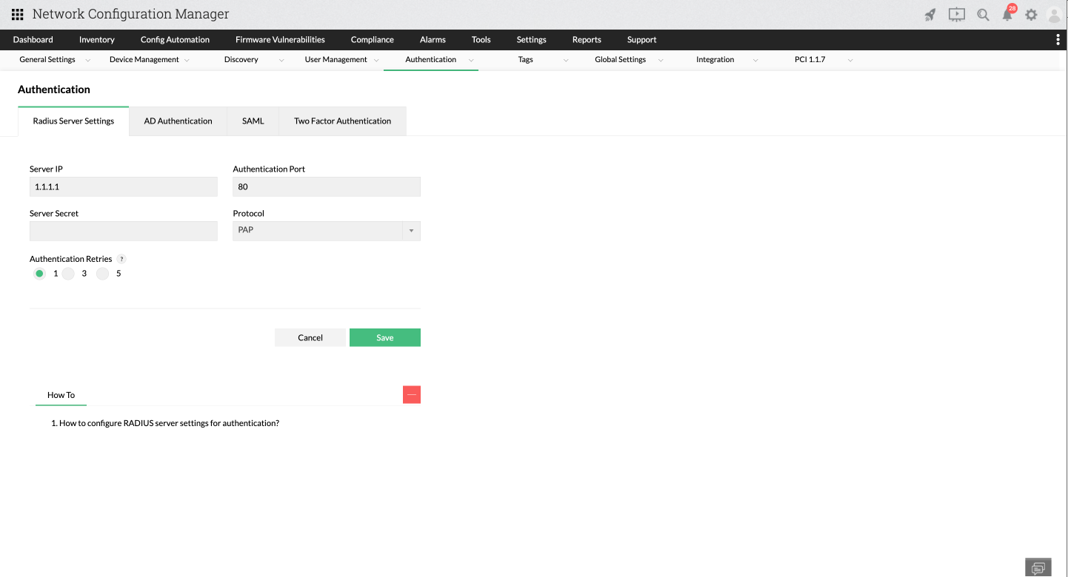Switch to the Two Factor Authentication tab
1068x577 pixels.
343,121
